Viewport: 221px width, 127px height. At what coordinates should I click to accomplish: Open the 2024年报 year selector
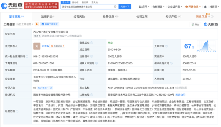[x=42, y=88]
